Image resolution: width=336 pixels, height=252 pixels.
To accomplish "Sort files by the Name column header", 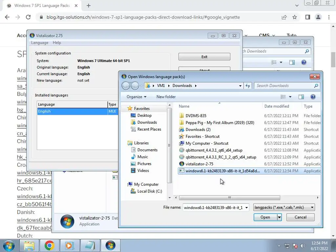I will 220,106.
